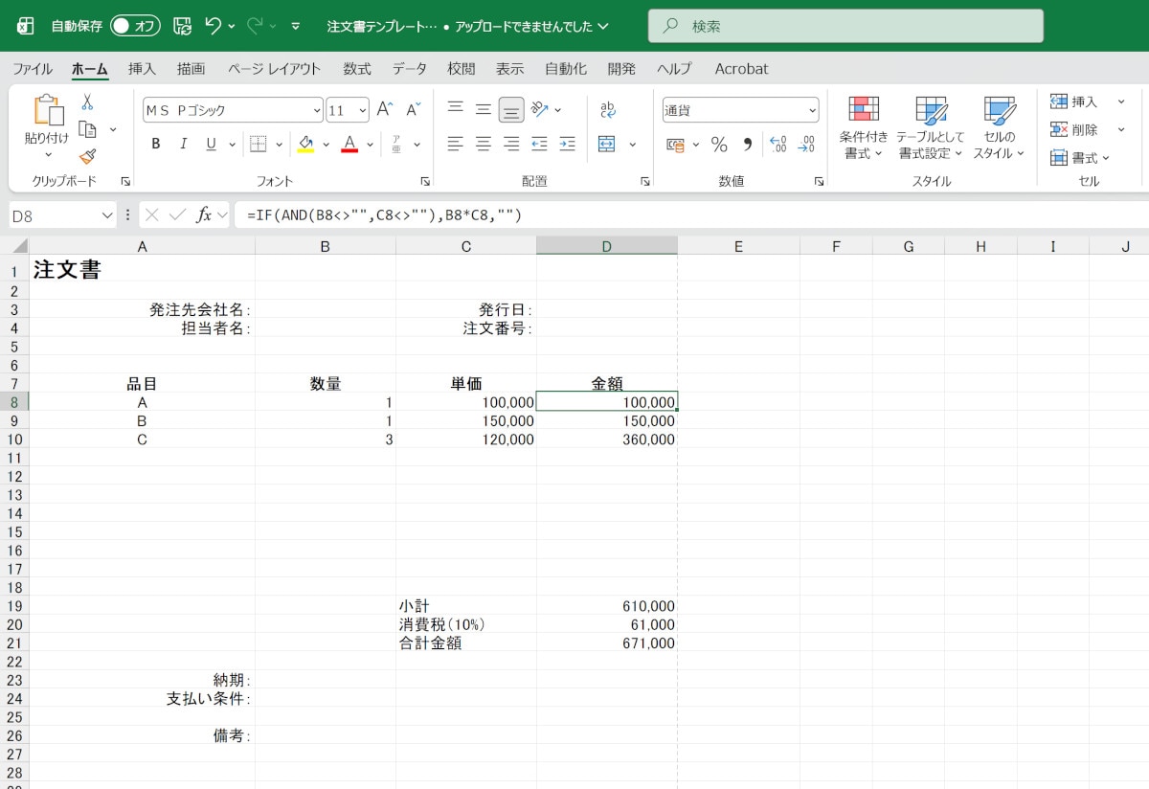Click the insert function fx icon

(x=204, y=215)
